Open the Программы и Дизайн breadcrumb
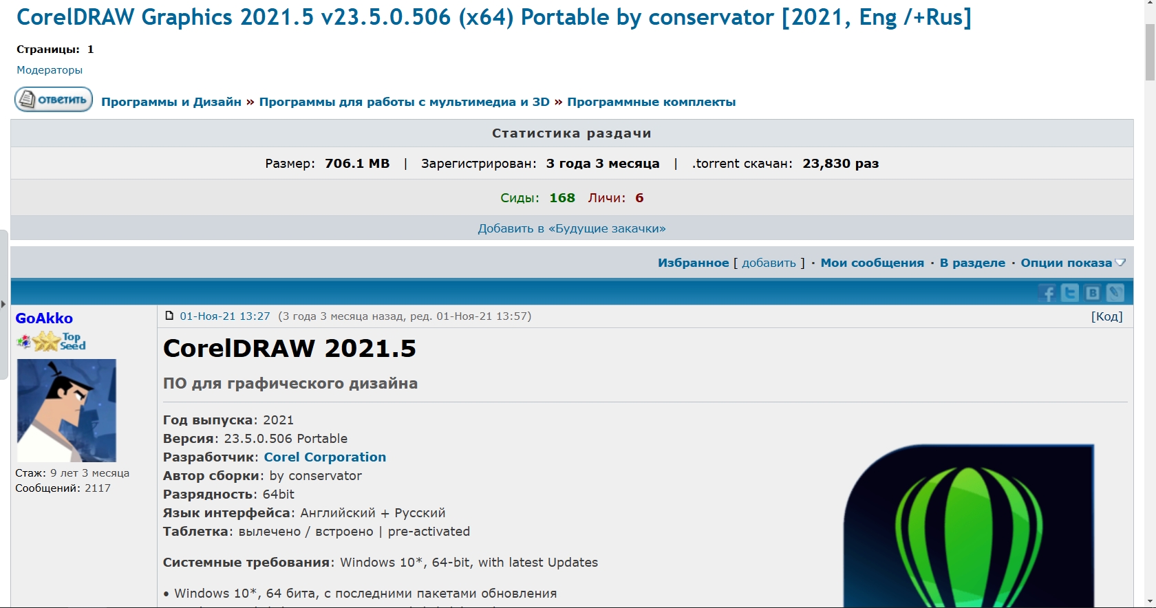Viewport: 1156px width, 608px height. tap(171, 102)
